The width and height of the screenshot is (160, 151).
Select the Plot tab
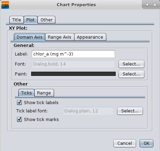(x=30, y=20)
